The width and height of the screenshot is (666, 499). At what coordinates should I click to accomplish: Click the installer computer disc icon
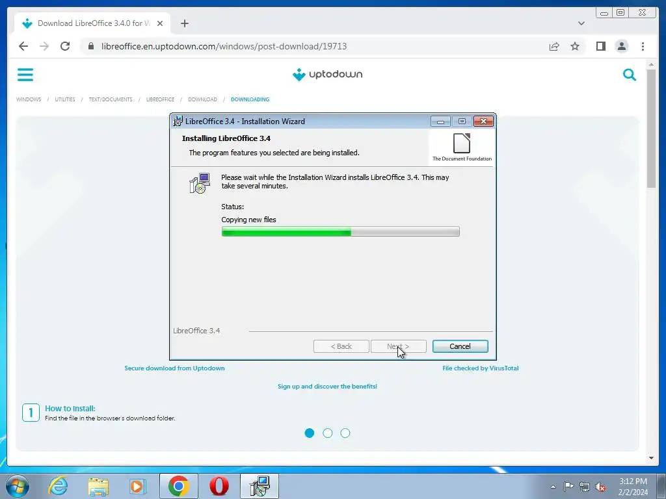pyautogui.click(x=200, y=183)
